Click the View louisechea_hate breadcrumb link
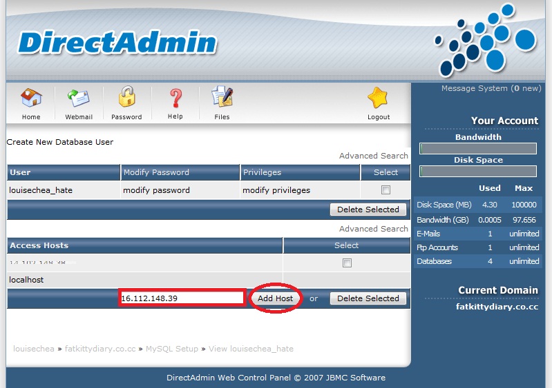 [251, 349]
